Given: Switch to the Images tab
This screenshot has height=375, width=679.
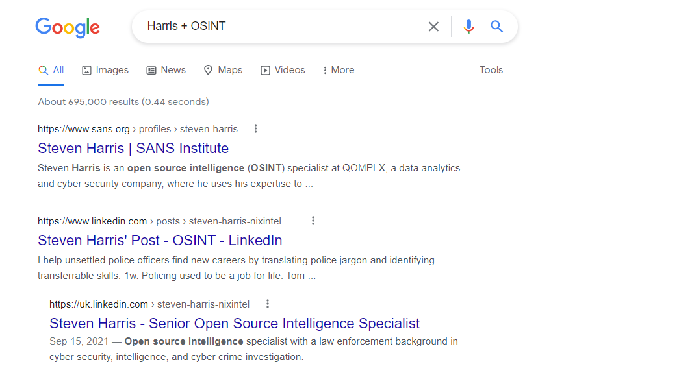Looking at the screenshot, I should pos(105,70).
